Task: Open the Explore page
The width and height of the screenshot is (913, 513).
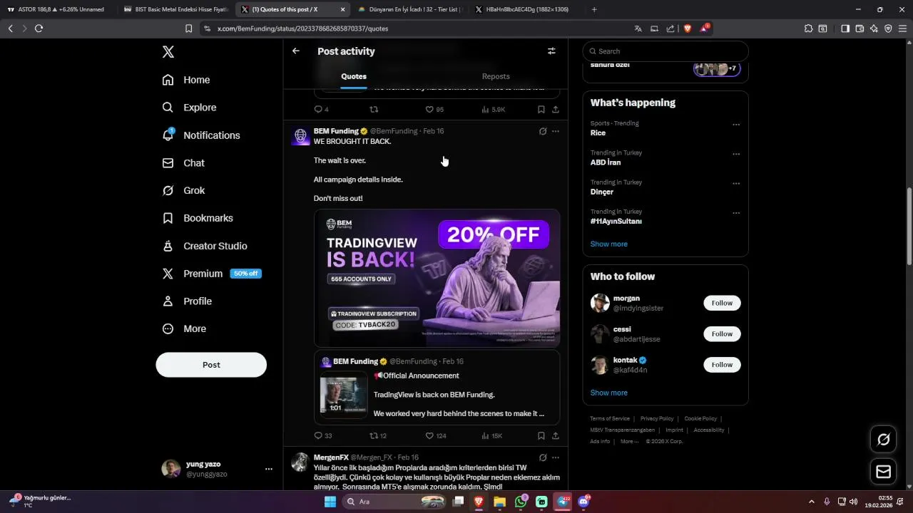Action: tap(189, 108)
